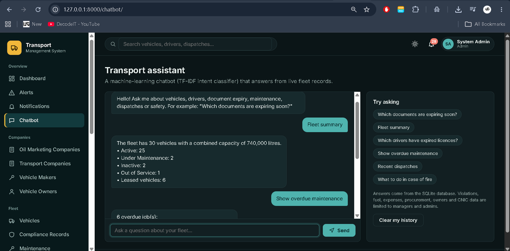Click the Alerts warning triangle icon
The image size is (510, 251).
(x=12, y=92)
